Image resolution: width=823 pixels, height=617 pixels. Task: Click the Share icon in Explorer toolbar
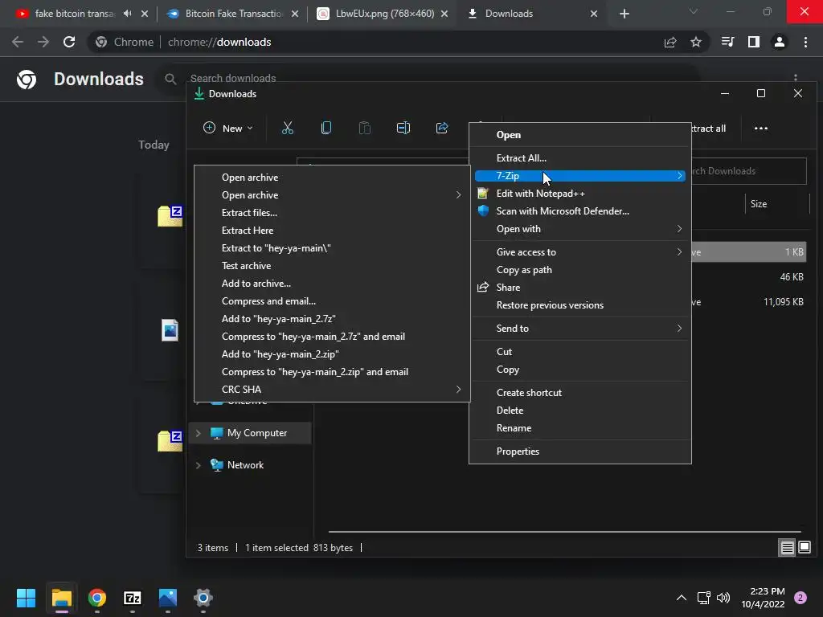442,128
